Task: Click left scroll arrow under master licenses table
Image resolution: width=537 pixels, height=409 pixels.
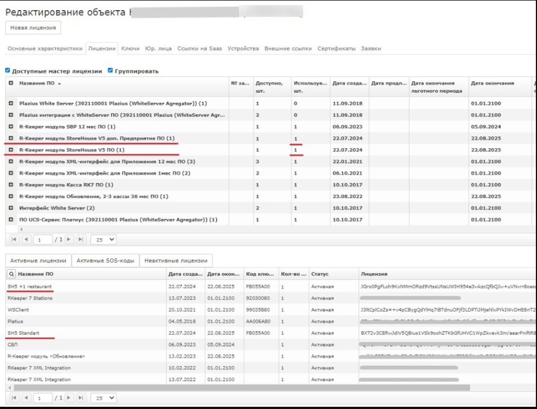Action: [21, 229]
